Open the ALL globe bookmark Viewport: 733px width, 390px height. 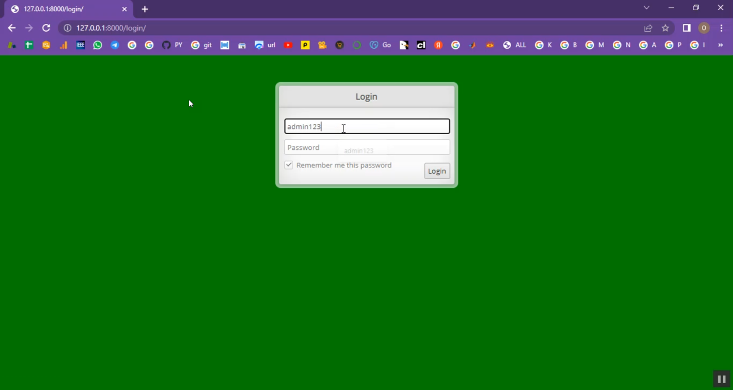(515, 45)
